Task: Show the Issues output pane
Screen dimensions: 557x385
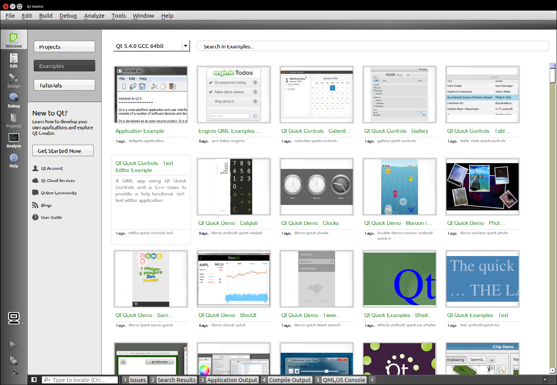Action: click(x=134, y=380)
